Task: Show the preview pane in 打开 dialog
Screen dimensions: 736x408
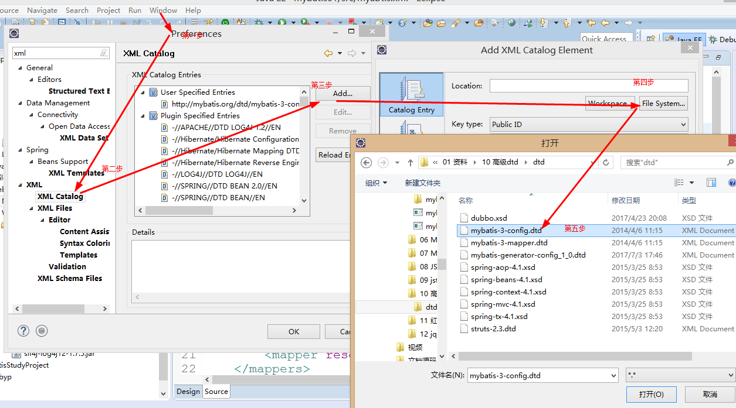Action: [711, 183]
